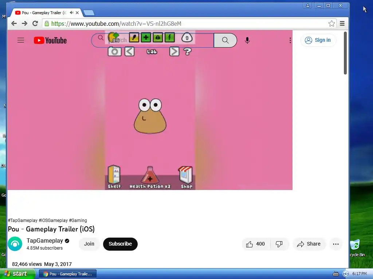Viewport: 373px width, 279px height.
Task: Bookmark the page with the star icon
Action: click(x=331, y=24)
